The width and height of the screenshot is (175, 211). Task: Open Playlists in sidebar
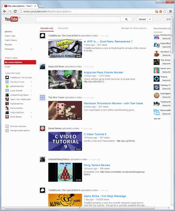tap(8, 45)
